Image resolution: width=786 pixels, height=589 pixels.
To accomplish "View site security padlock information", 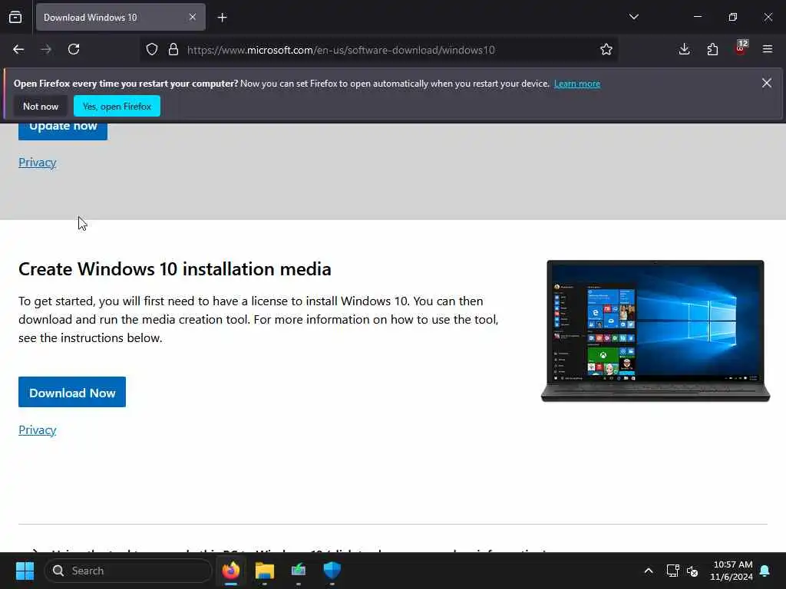I will pyautogui.click(x=173, y=50).
